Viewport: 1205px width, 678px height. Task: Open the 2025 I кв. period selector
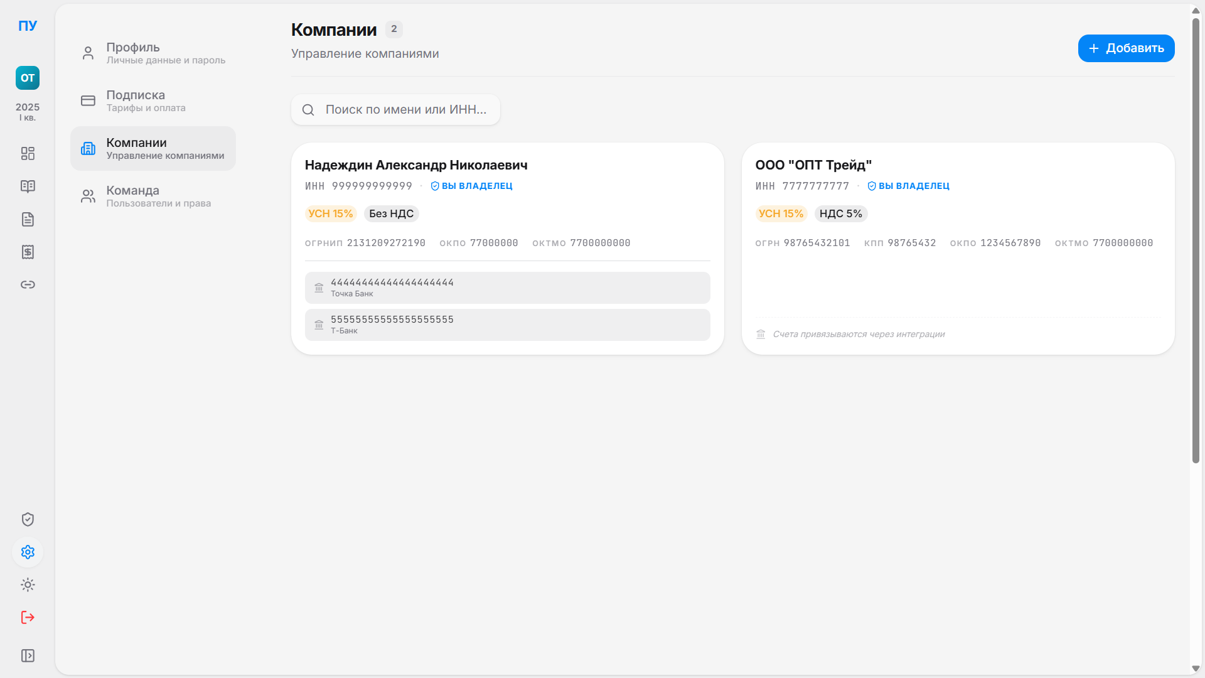pyautogui.click(x=28, y=112)
